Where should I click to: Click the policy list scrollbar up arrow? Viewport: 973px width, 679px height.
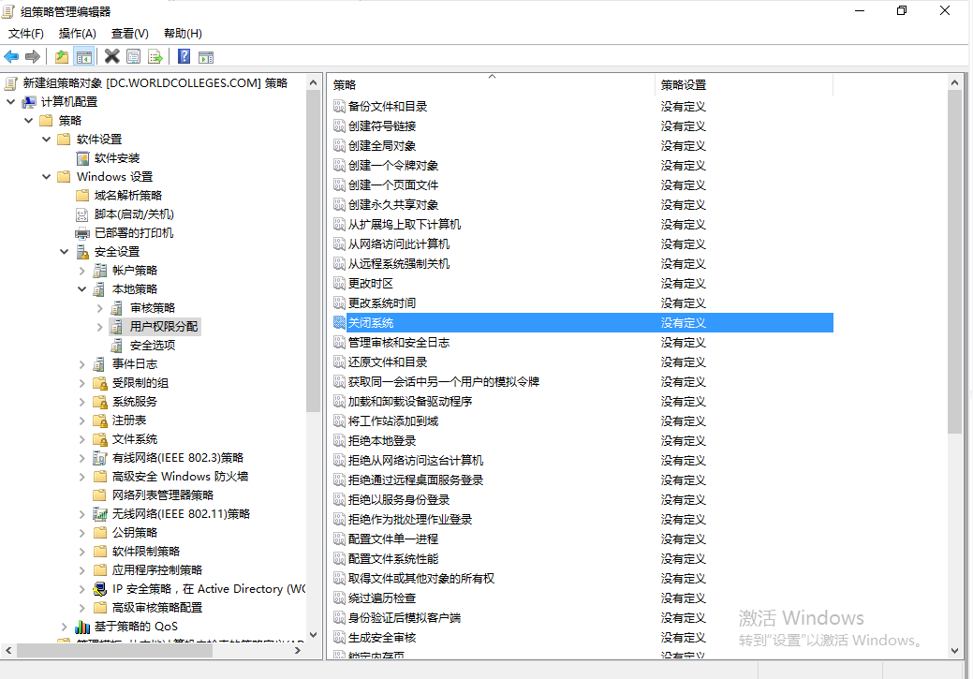pos(954,82)
